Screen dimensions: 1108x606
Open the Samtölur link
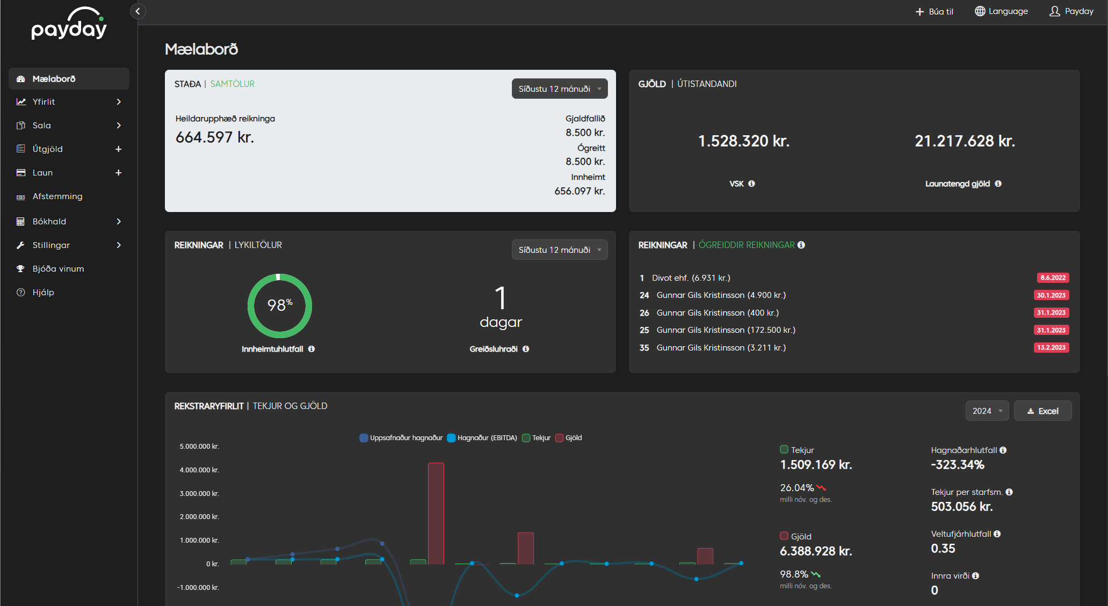point(233,84)
